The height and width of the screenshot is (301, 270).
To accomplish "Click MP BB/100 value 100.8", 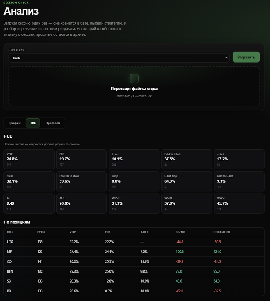I will tap(180, 252).
